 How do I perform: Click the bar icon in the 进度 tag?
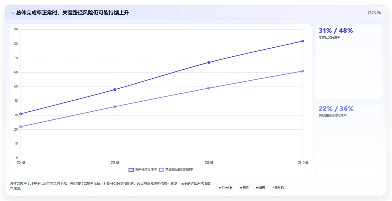(257, 188)
